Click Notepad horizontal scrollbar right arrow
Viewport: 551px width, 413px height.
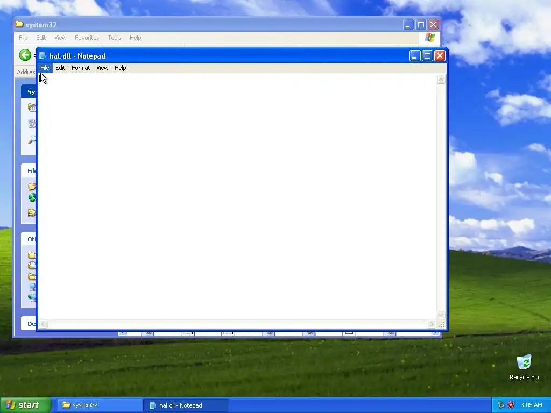[x=432, y=324]
